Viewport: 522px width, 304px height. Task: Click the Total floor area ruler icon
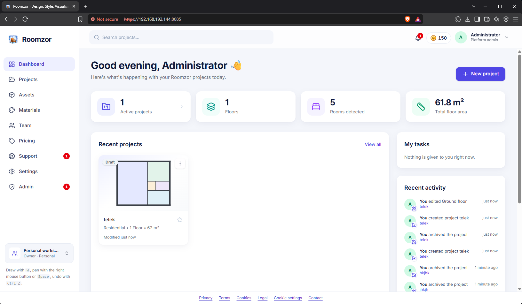421,107
